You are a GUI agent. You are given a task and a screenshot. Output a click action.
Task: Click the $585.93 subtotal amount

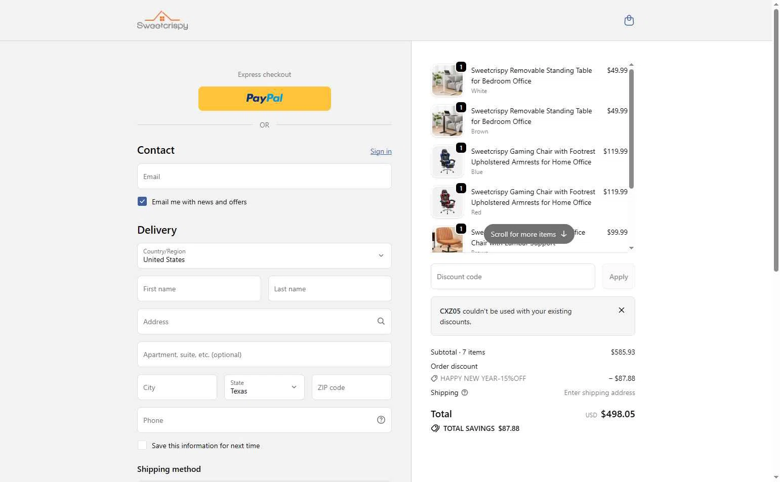click(623, 352)
